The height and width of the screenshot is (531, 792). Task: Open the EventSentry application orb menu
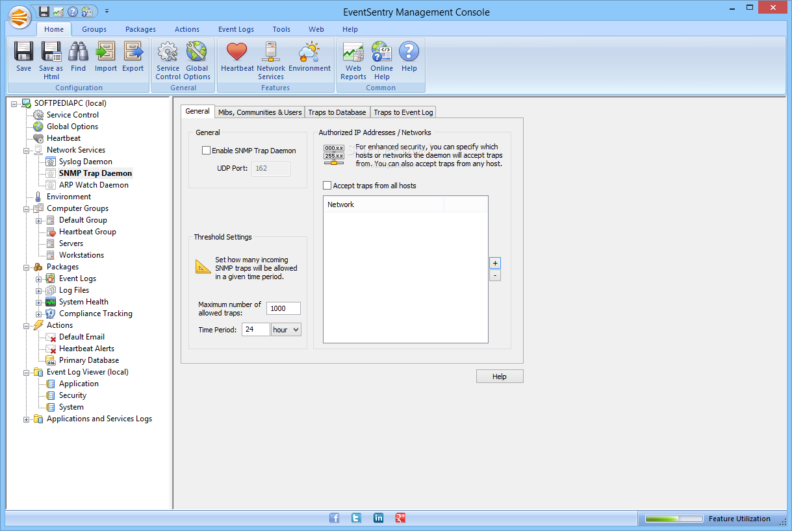click(20, 16)
